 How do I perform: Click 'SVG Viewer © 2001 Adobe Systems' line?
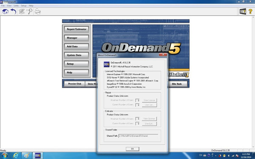pos(128,78)
